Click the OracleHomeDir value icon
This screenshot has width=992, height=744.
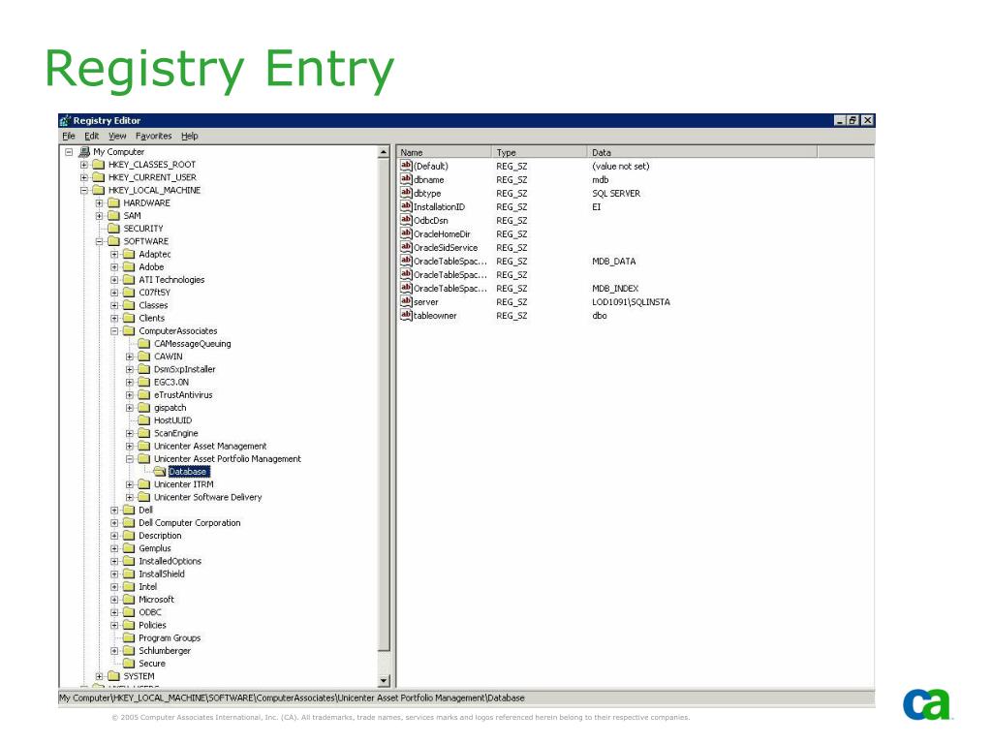click(x=406, y=234)
